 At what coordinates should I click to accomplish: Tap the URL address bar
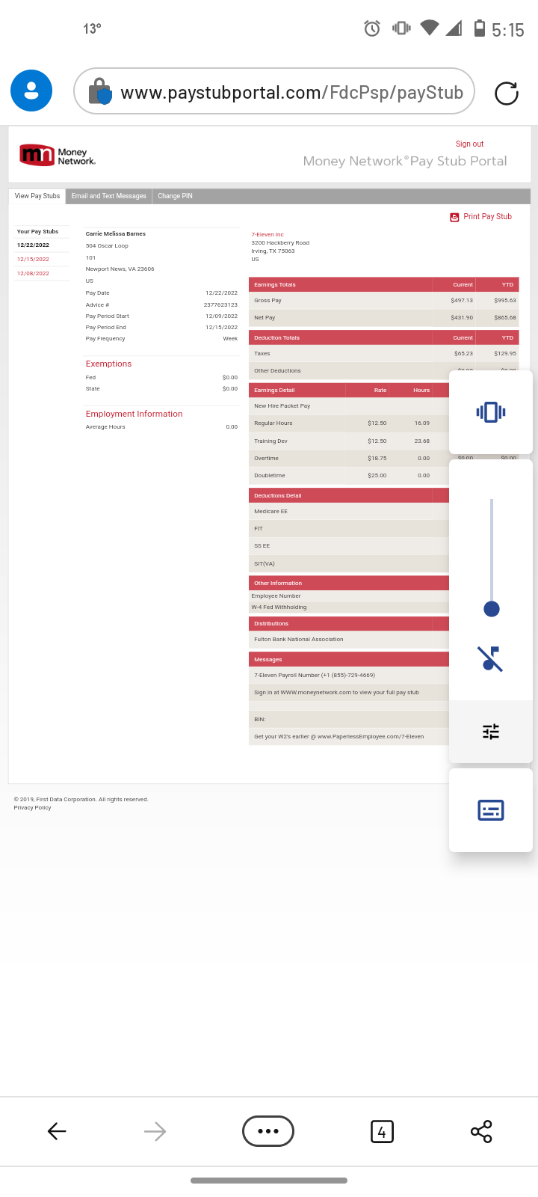point(291,93)
